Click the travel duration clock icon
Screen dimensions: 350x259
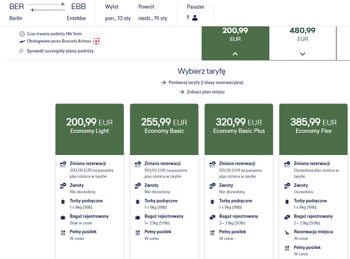click(x=22, y=34)
